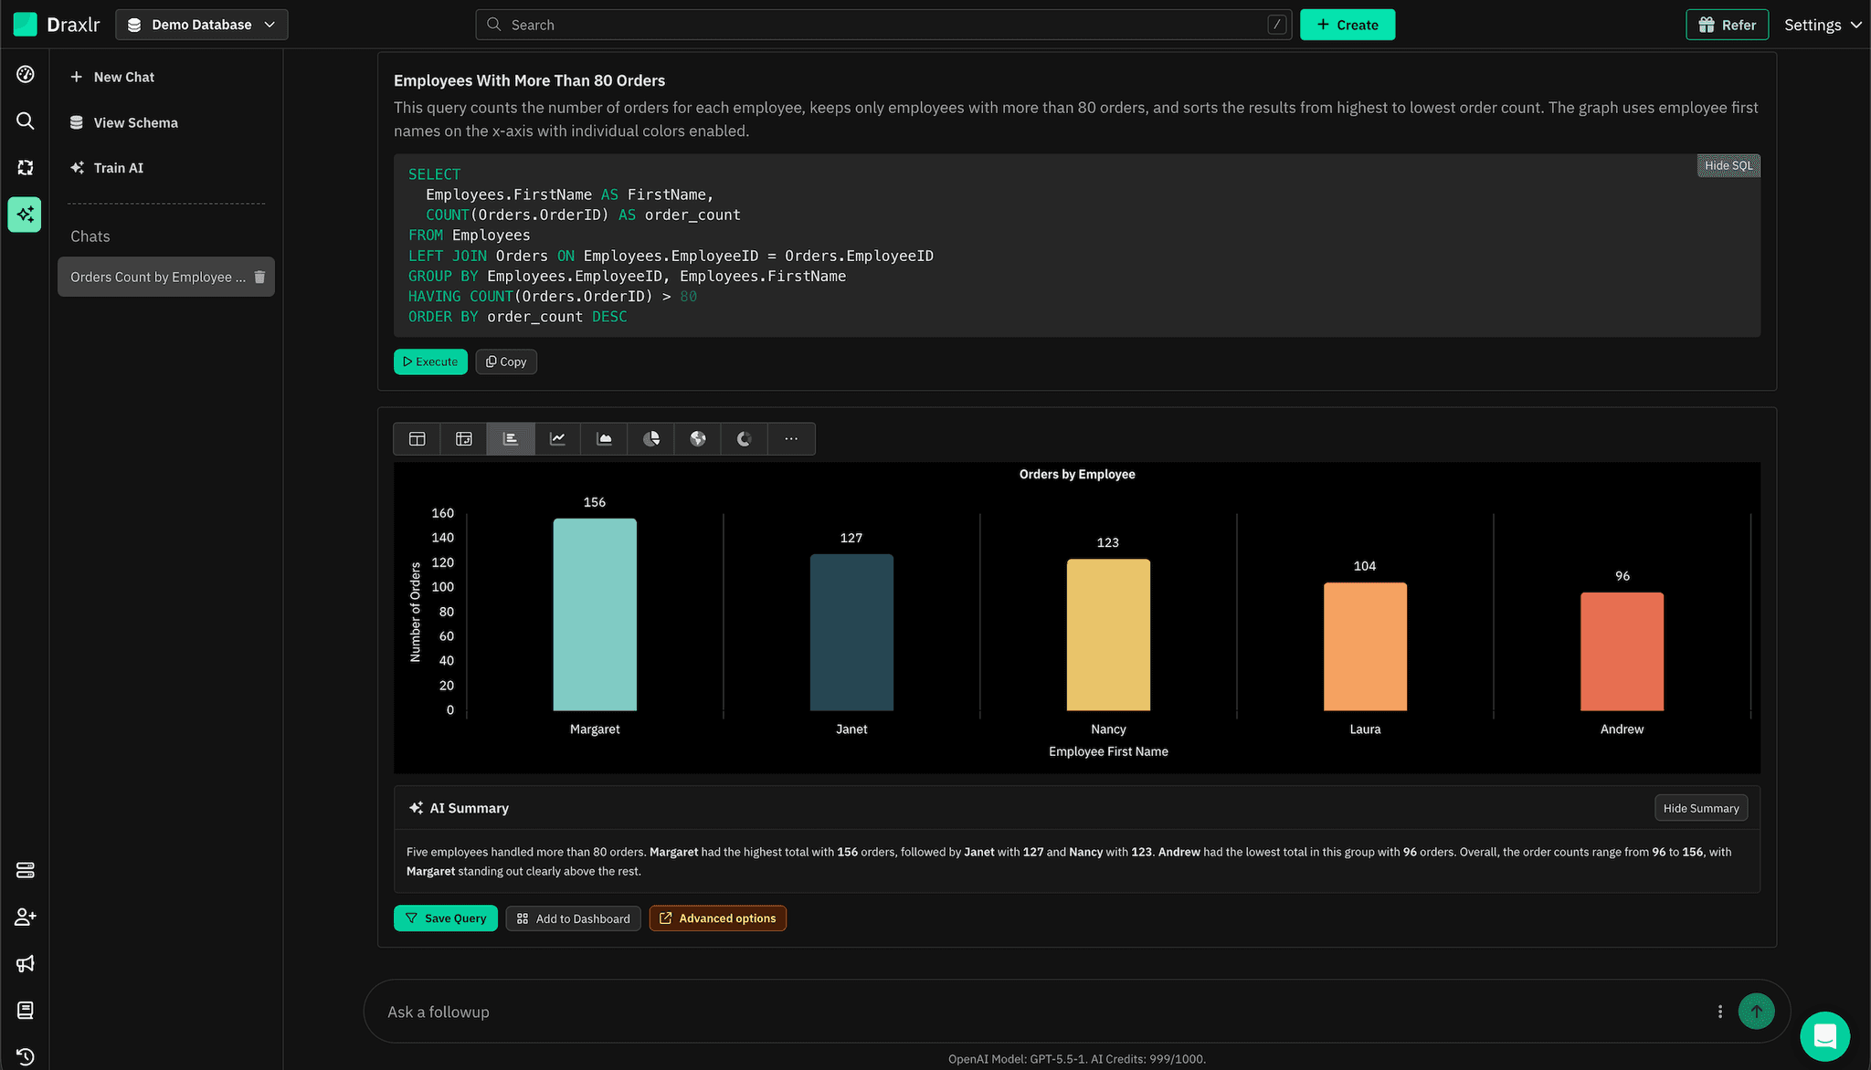
Task: Open Advanced options
Action: click(718, 918)
